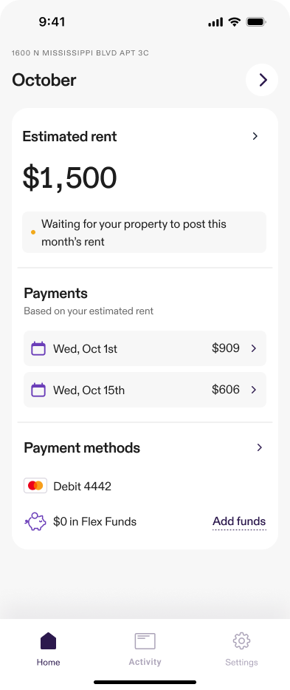Tap the Flex Funds piggy bank icon
The width and height of the screenshot is (290, 690).
tap(35, 522)
